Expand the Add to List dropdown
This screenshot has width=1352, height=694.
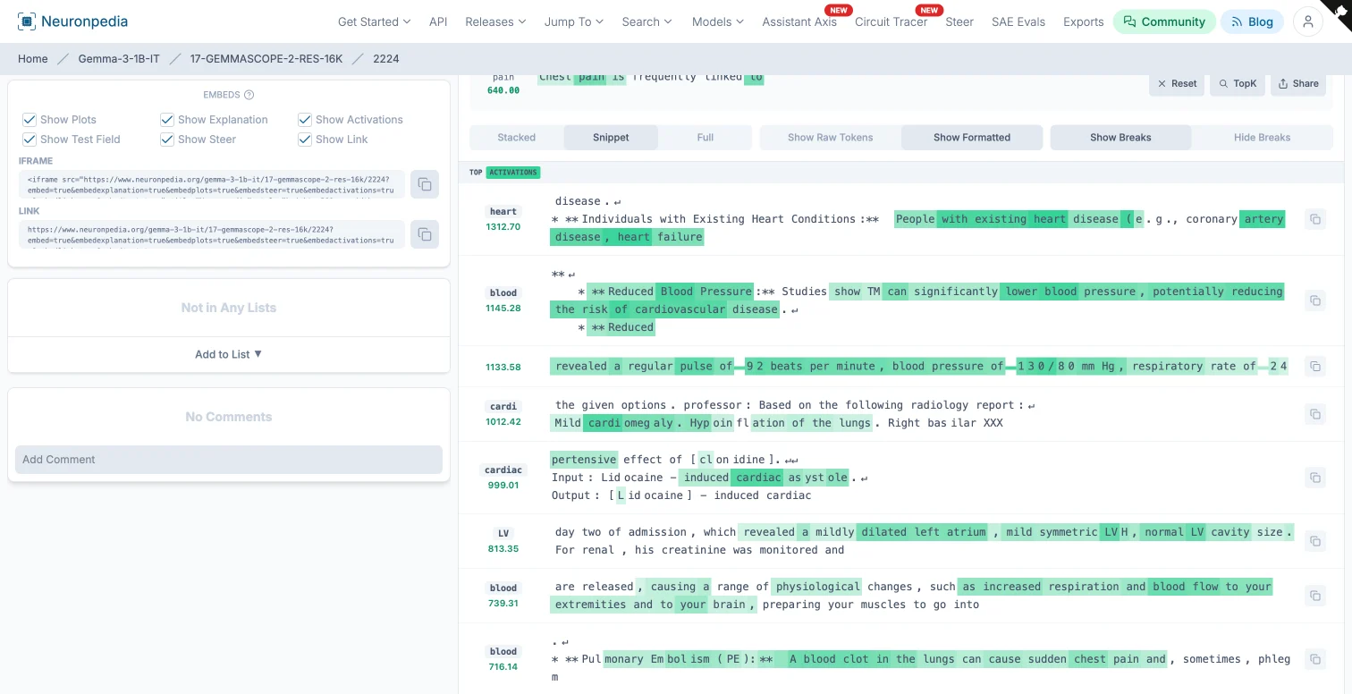[x=229, y=354]
